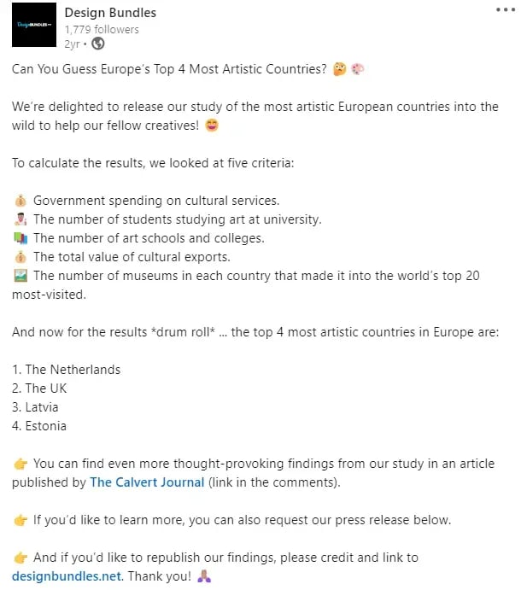The height and width of the screenshot is (590, 527).
Task: Click the books emoji beside art schools
Action: tap(20, 238)
